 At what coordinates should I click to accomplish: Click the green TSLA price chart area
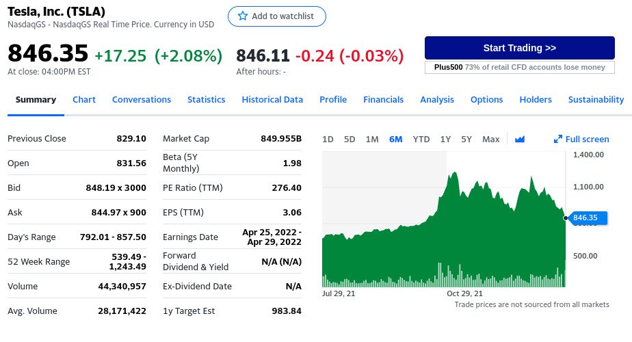(444, 230)
